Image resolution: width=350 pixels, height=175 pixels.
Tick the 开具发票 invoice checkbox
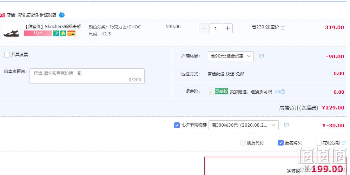click(x=7, y=55)
